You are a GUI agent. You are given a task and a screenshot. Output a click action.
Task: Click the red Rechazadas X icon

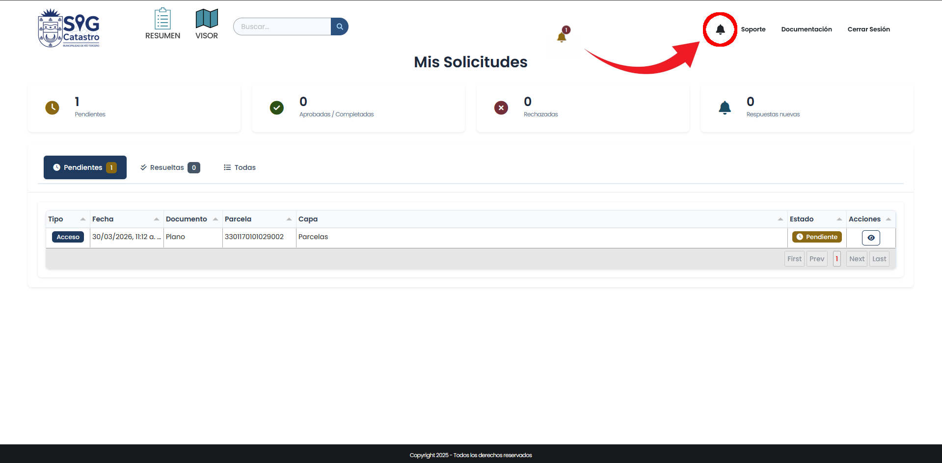click(x=501, y=108)
